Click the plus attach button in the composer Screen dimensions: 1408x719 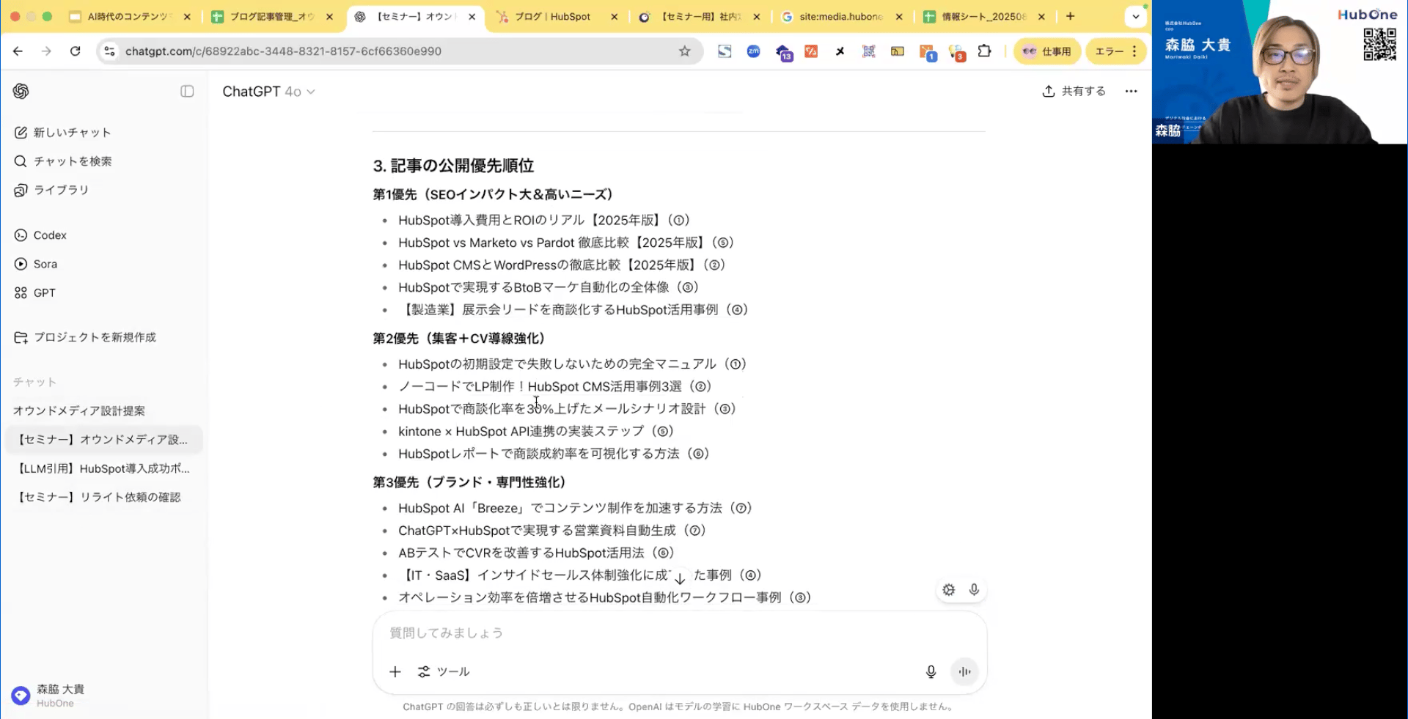[395, 671]
